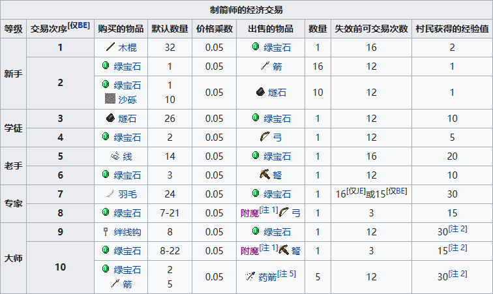493x294 pixels.
Task: Click the gravel block icon beside 沙砾
Action: click(110, 99)
